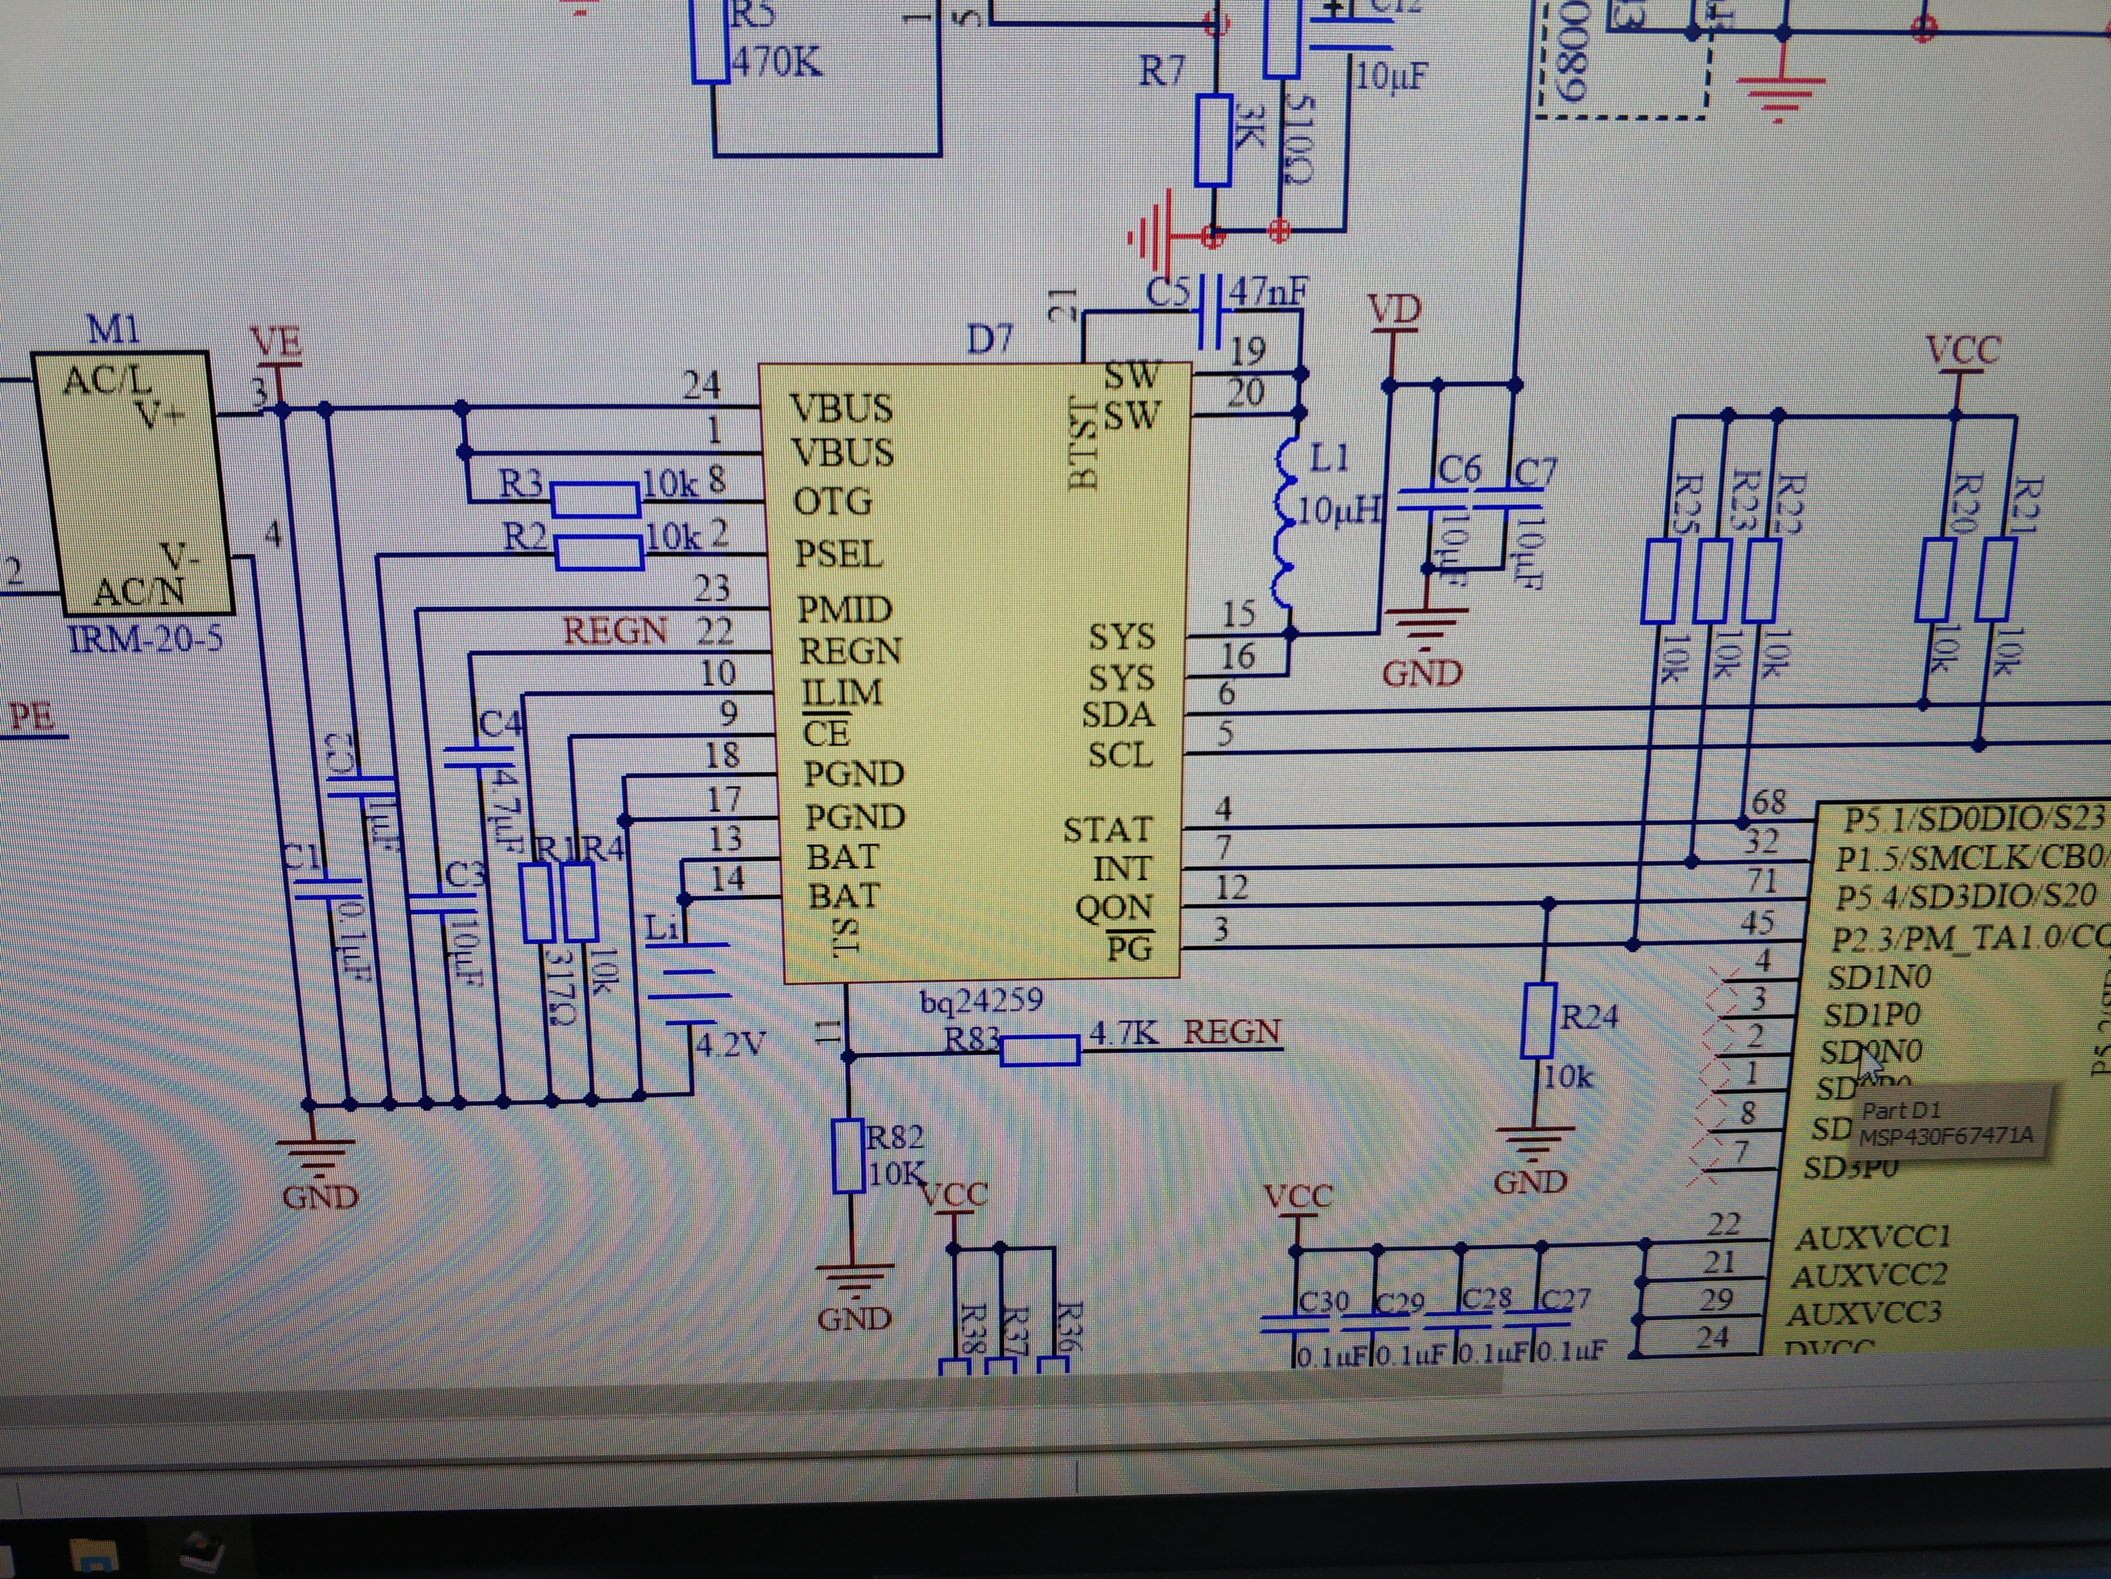
Task: Select the Li 4.2V battery symbol
Action: 690,983
